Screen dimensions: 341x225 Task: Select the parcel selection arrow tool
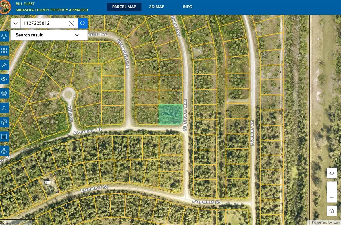4,122
